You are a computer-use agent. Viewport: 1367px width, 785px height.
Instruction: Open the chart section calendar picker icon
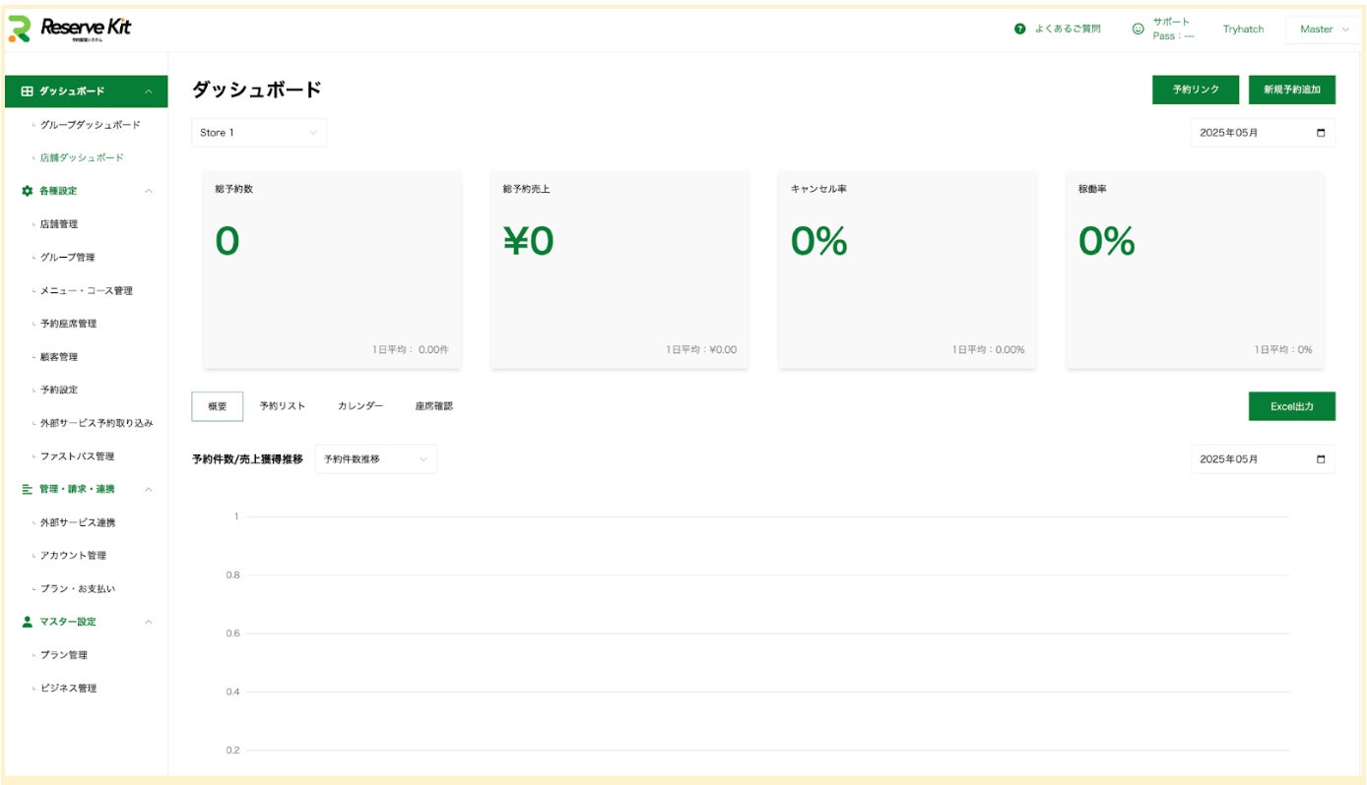(1321, 459)
